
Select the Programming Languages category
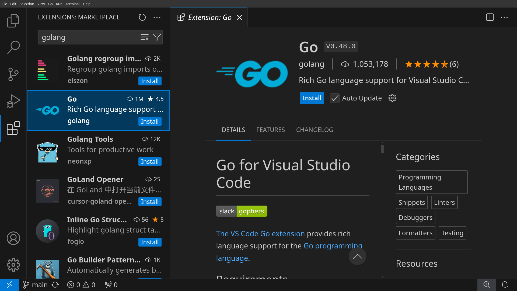tap(431, 182)
